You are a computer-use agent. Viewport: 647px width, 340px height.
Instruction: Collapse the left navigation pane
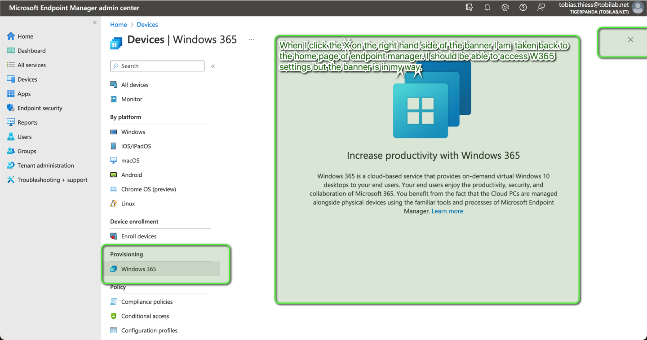[95, 22]
